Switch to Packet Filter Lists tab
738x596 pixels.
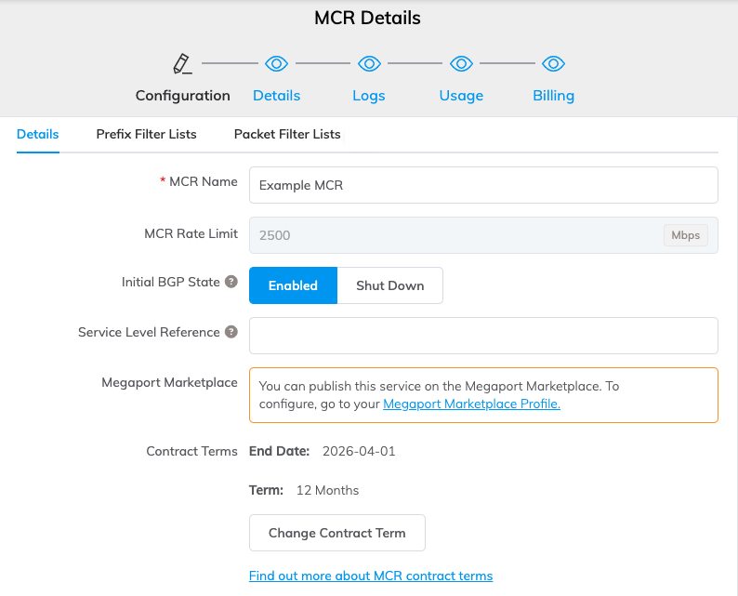[287, 134]
